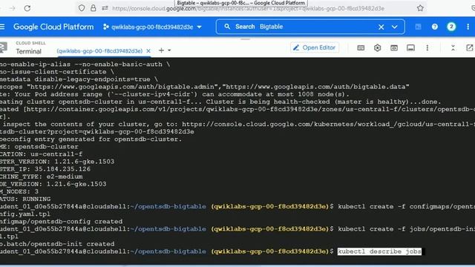This screenshot has width=475, height=267.
Task: Go forward in browser history
Action: (12, 8)
